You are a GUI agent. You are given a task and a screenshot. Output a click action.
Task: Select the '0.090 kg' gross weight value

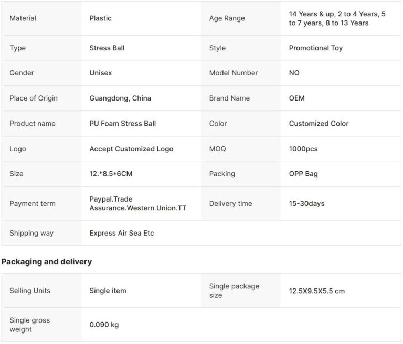point(104,325)
